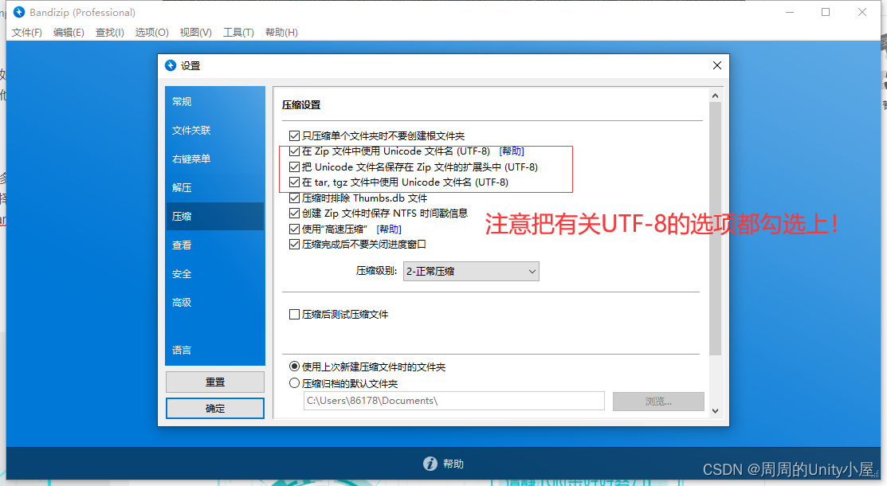This screenshot has width=887, height=486.
Task: Open the 视图(V) menu
Action: [x=196, y=32]
